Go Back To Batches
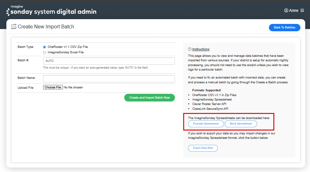Image resolution: width=310 pixels, height=172 pixels. [x=285, y=27]
